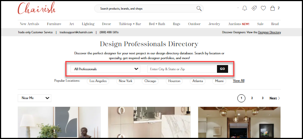Open Rugs menu
The height and width of the screenshot is (139, 303).
(177, 24)
